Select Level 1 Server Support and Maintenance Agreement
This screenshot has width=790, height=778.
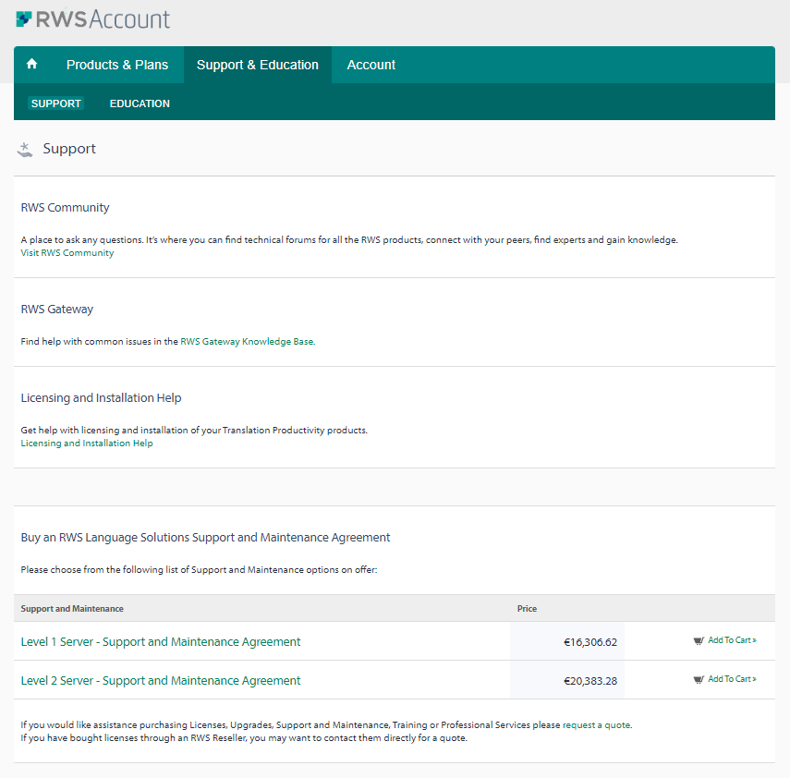pos(160,640)
